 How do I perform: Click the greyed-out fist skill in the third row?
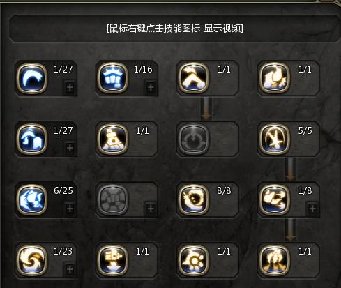(x=113, y=199)
